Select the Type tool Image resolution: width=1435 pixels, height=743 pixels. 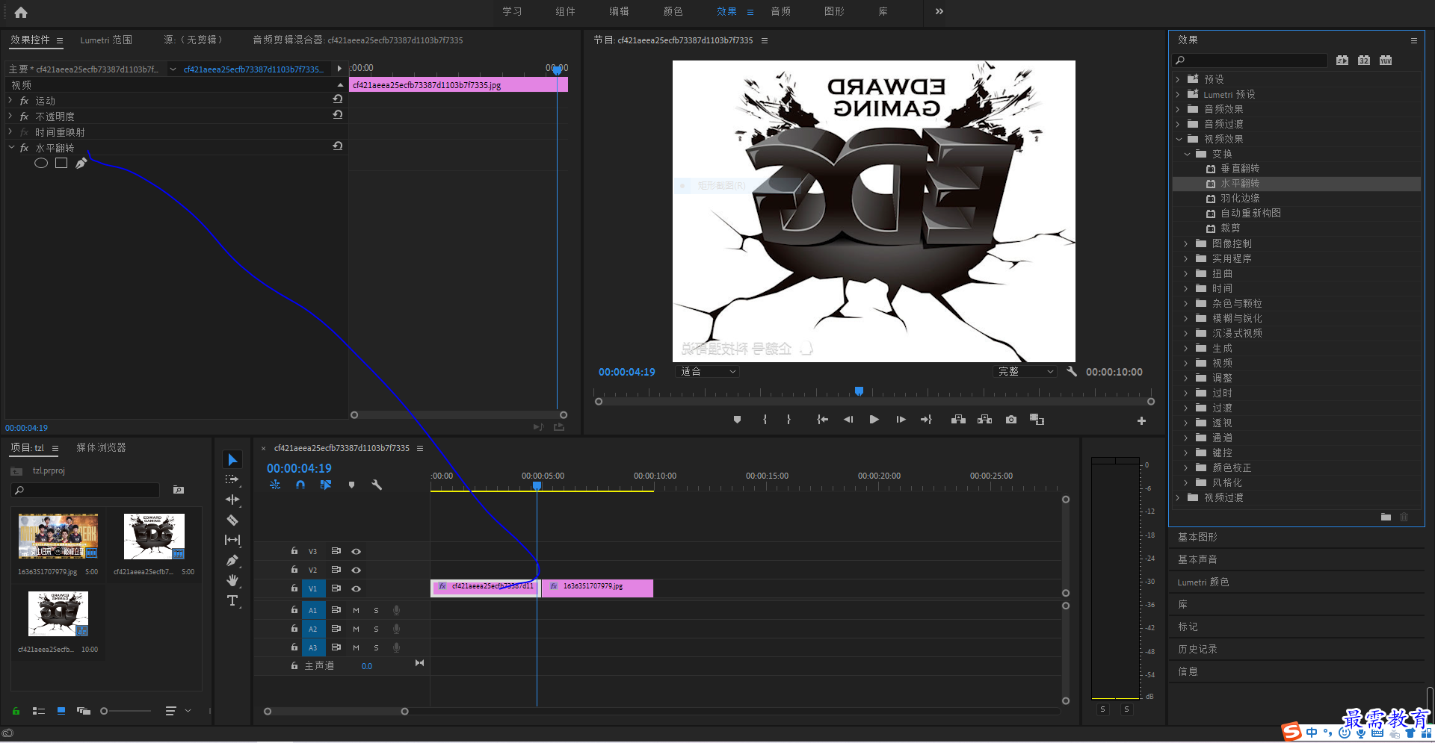(232, 600)
